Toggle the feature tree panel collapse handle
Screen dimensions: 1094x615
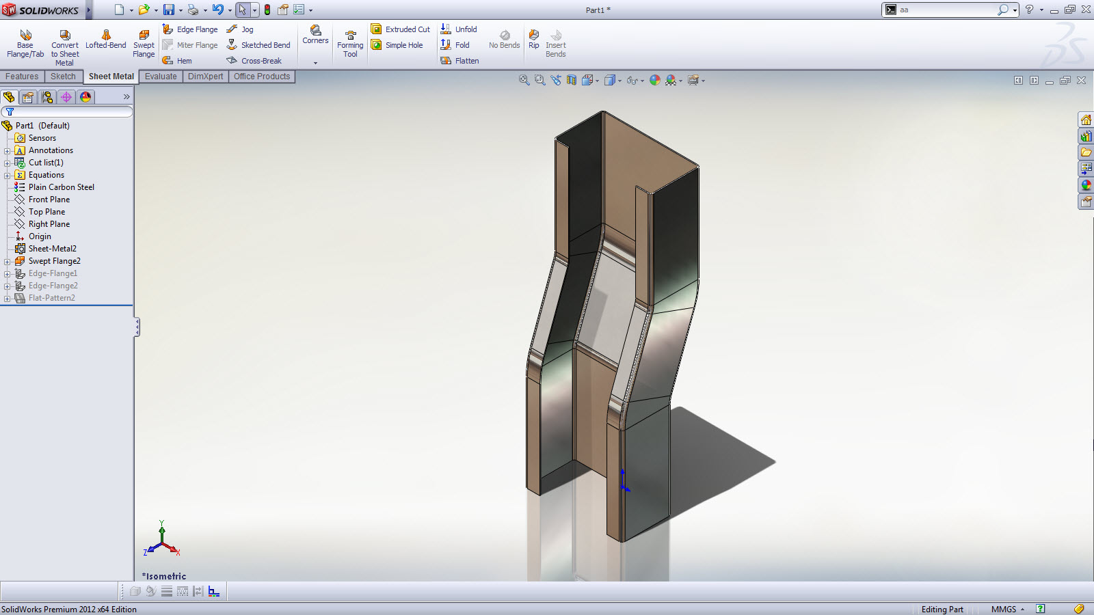click(x=137, y=327)
